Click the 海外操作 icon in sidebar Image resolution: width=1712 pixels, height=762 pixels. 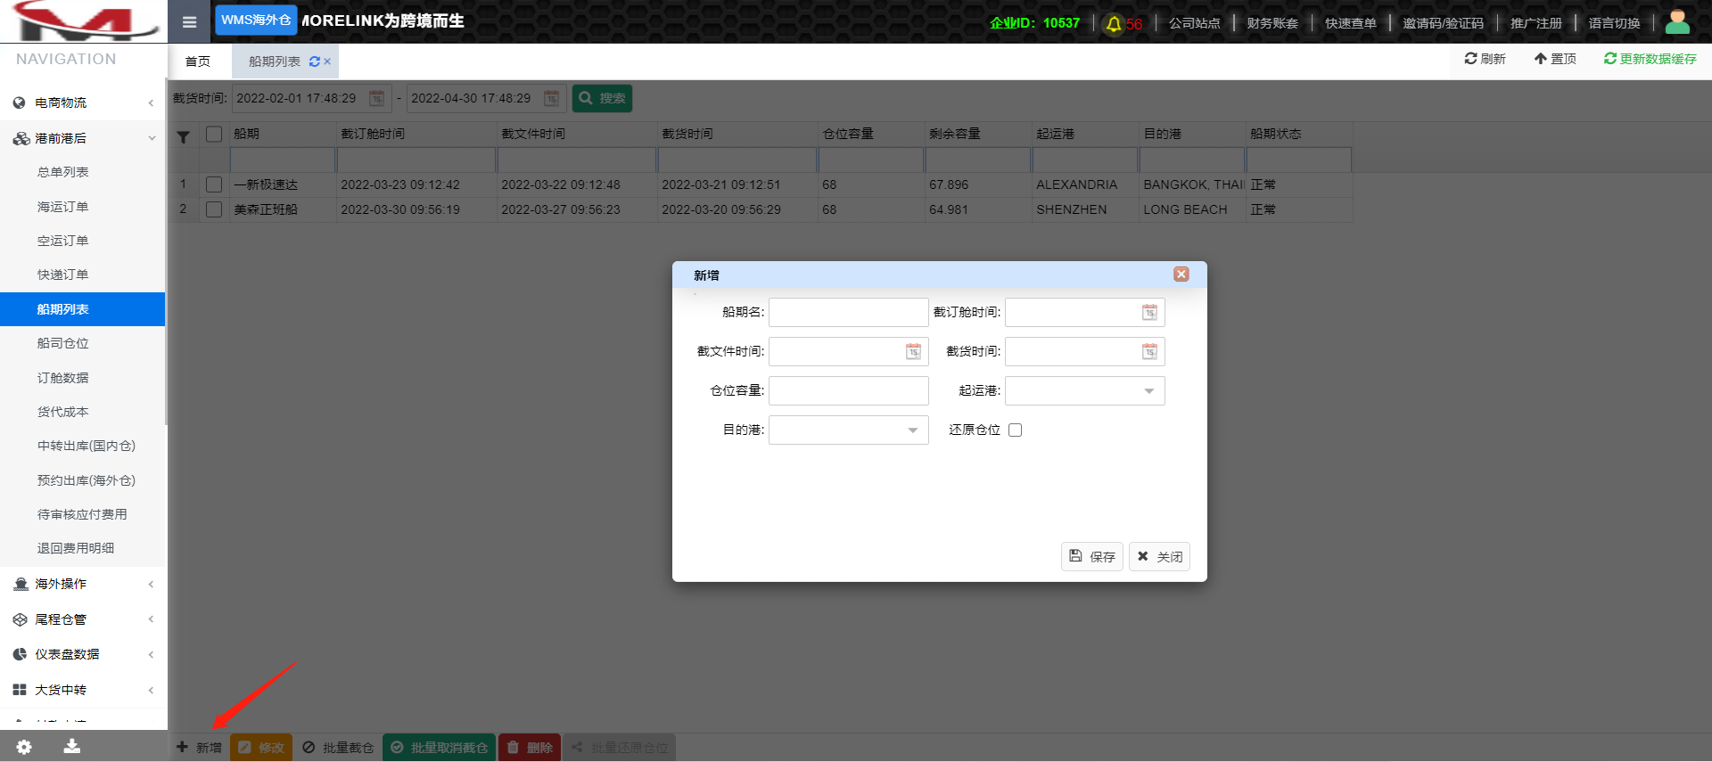click(21, 584)
